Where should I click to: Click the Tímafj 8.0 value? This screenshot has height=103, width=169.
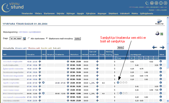pyautogui.click(x=103, y=83)
